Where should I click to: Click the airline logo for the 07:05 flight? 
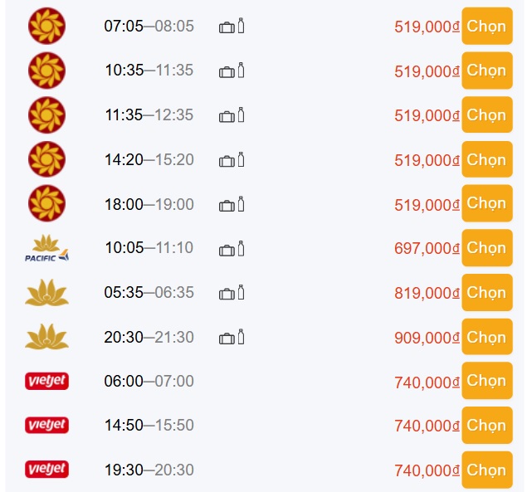[x=46, y=26]
